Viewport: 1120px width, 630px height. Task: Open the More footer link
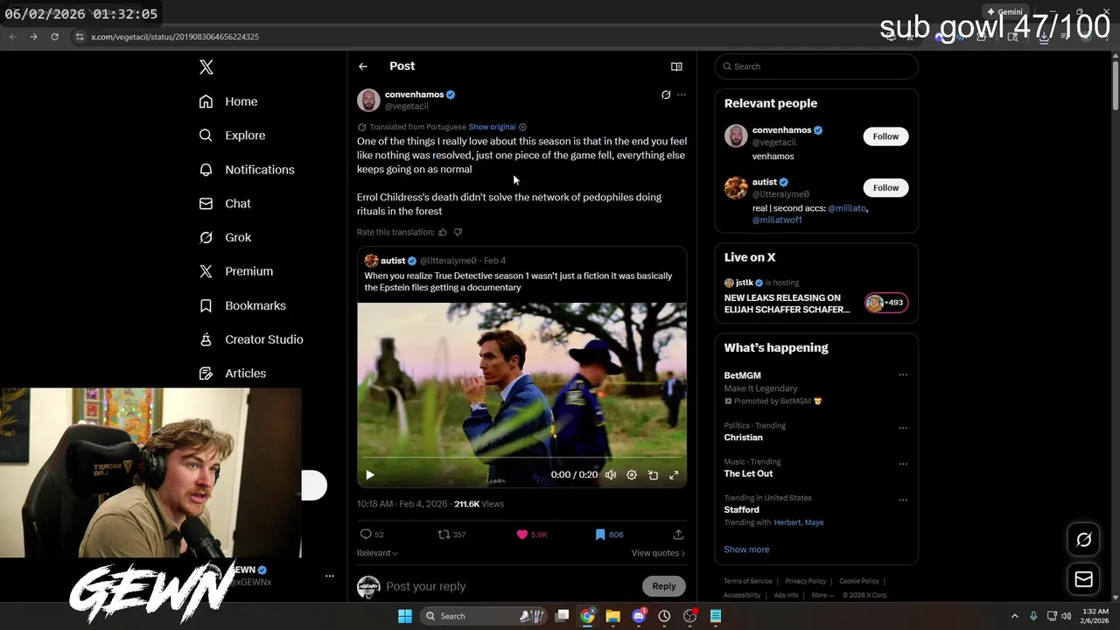[822, 595]
